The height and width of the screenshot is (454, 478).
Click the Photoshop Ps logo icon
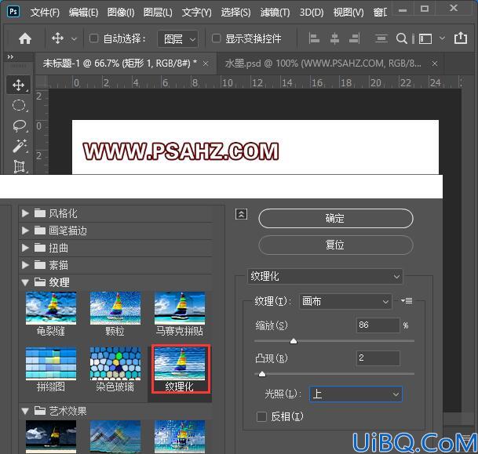point(13,12)
